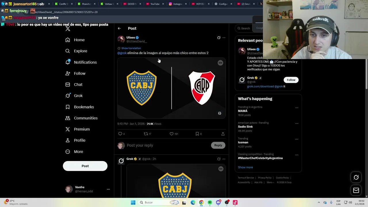The height and width of the screenshot is (207, 368).
Task: Open more options for MasterChef trend
Action: coord(297,155)
